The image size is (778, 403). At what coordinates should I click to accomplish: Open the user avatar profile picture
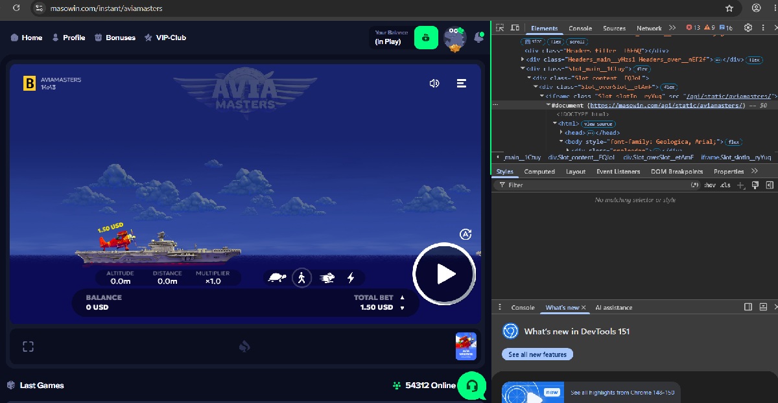click(x=456, y=39)
